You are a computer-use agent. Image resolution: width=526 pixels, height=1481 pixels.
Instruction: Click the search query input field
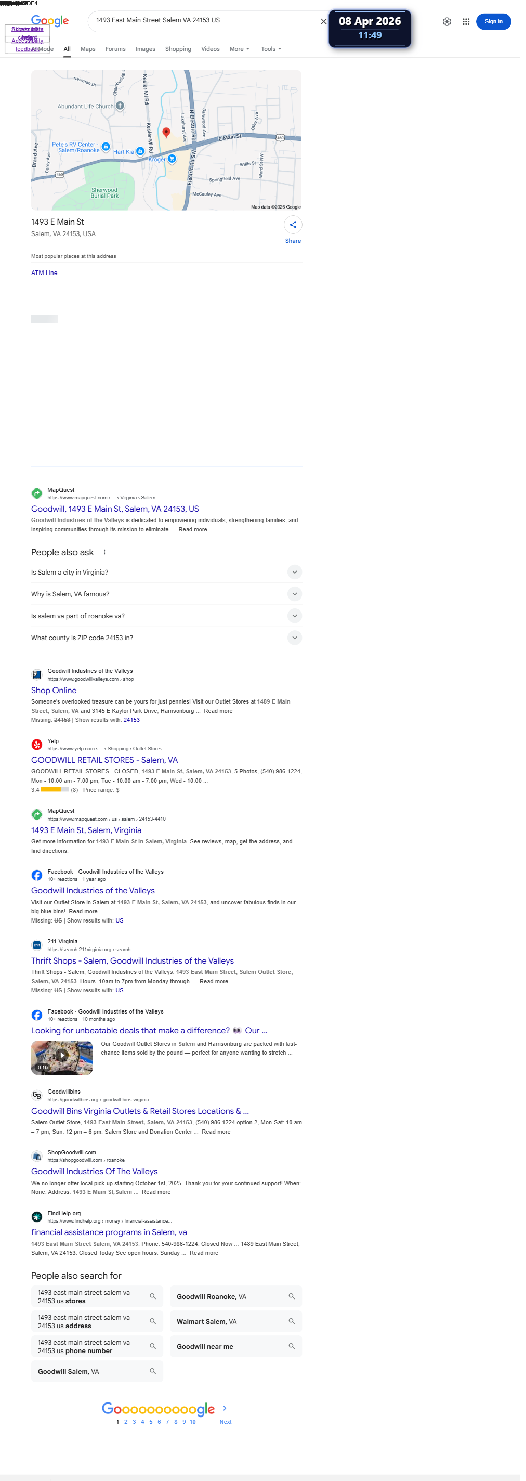(207, 21)
